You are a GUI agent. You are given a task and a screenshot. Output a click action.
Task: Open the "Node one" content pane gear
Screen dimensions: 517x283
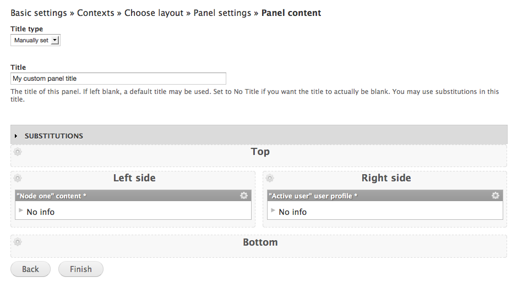[x=244, y=196]
